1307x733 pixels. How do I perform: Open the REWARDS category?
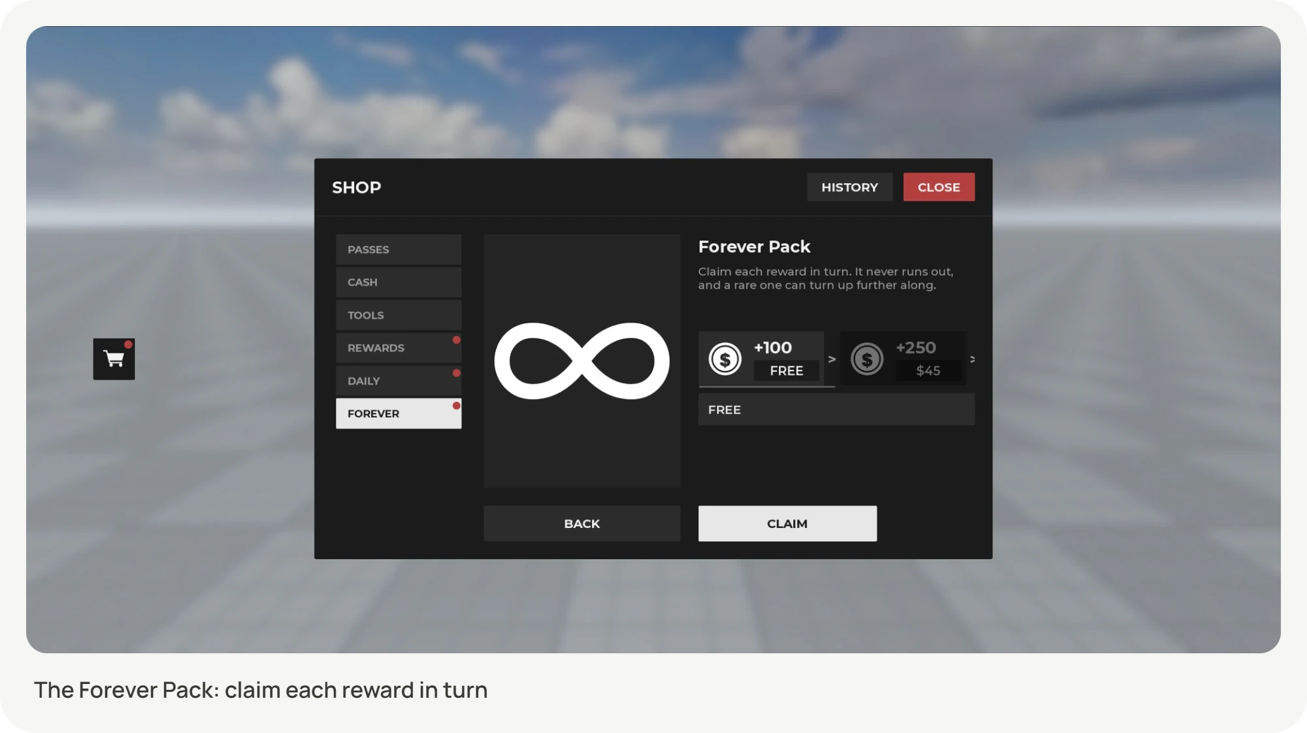point(399,348)
